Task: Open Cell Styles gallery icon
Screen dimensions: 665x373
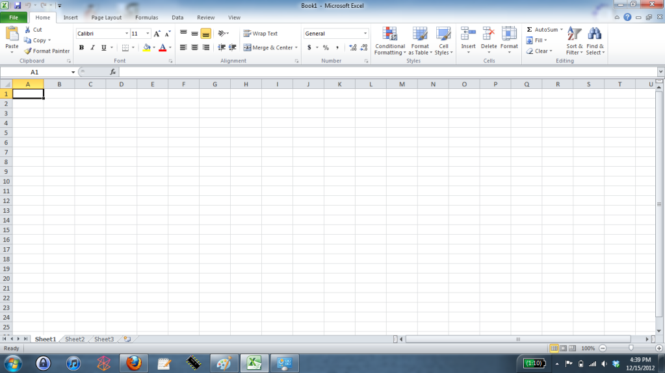Action: (443, 34)
